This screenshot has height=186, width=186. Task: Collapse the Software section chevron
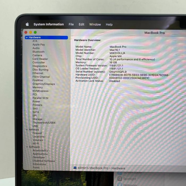tap(27, 147)
